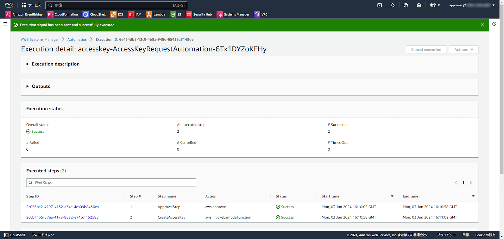
Task: Open S3 shortcut in favorites bar
Action: click(x=176, y=14)
